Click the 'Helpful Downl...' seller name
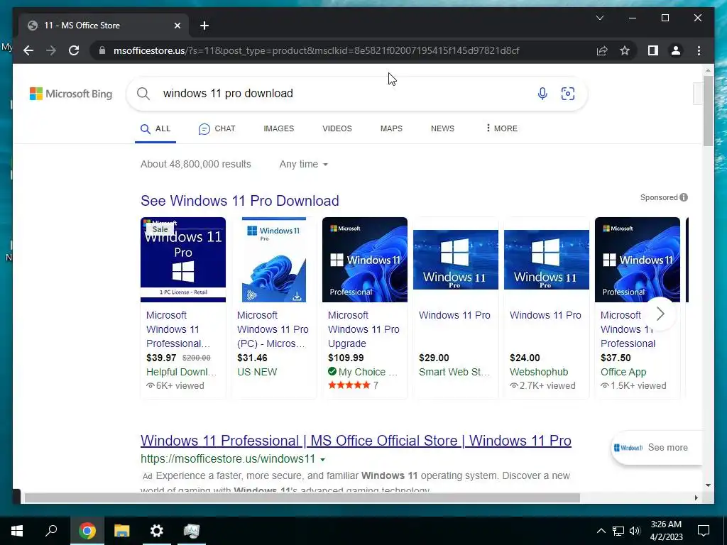This screenshot has width=727, height=545. point(181,372)
